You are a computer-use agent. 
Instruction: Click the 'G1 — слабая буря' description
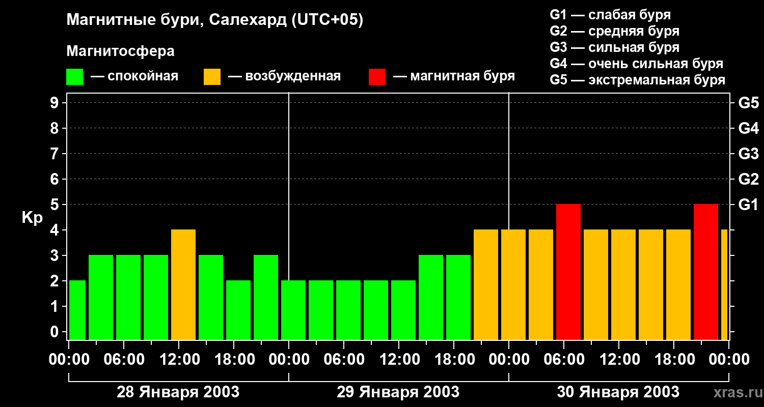click(x=610, y=15)
